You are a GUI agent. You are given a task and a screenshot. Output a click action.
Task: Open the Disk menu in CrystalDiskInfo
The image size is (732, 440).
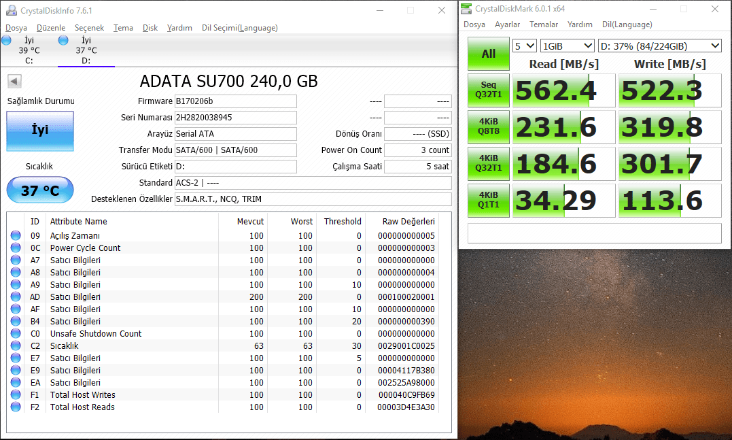[x=150, y=28]
